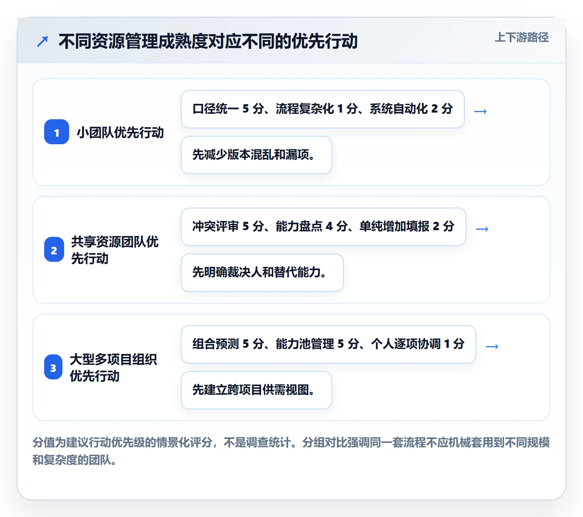The height and width of the screenshot is (517, 583).
Task: Click the arrow after the 冲突评审 5 分 box
Action: tap(482, 228)
